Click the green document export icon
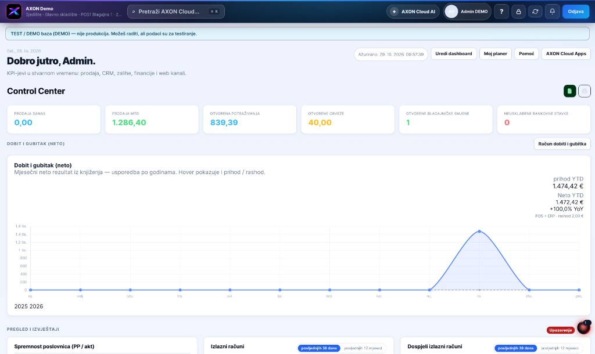The width and height of the screenshot is (595, 354). (569, 91)
